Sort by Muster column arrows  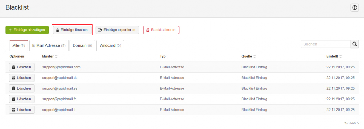click(56, 56)
